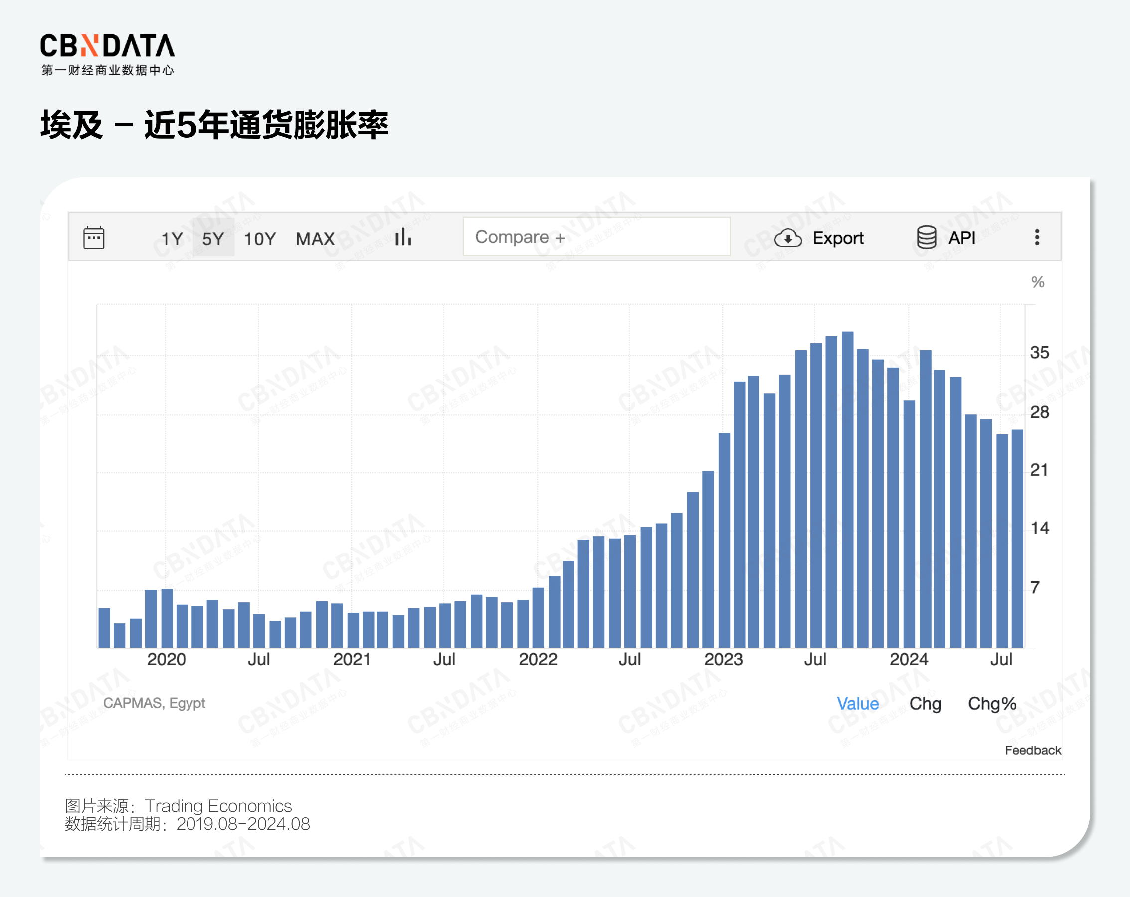Click the Compare + input field
1130x897 pixels.
596,237
